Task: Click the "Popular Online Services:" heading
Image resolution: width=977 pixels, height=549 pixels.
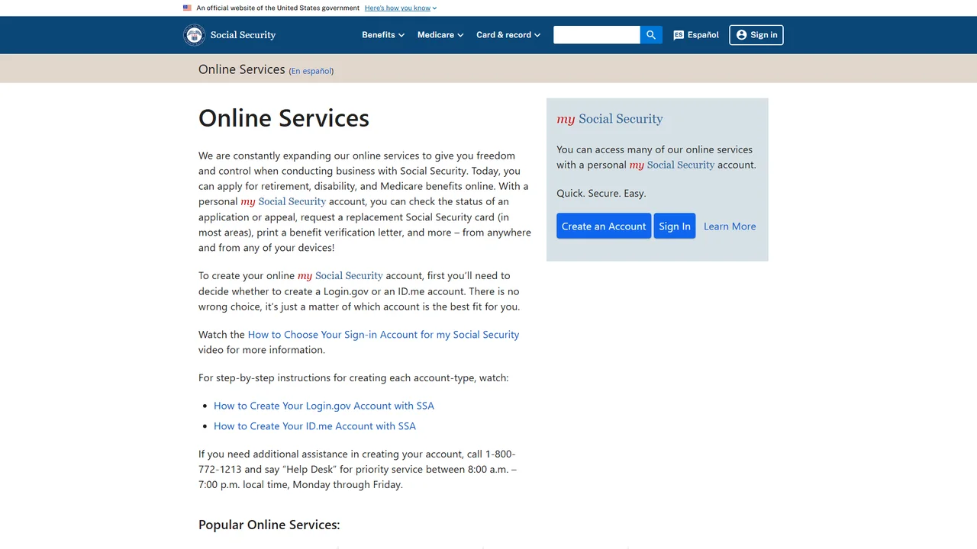Action: (269, 525)
